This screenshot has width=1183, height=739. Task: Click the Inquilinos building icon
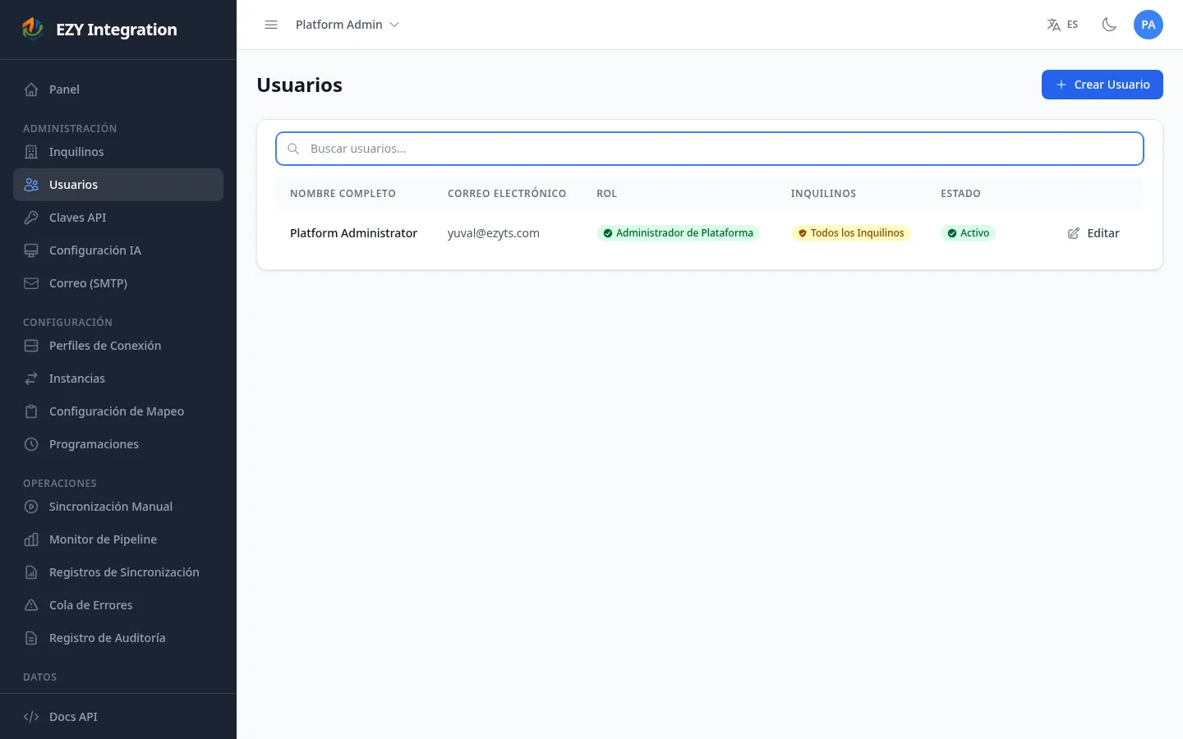click(x=31, y=152)
